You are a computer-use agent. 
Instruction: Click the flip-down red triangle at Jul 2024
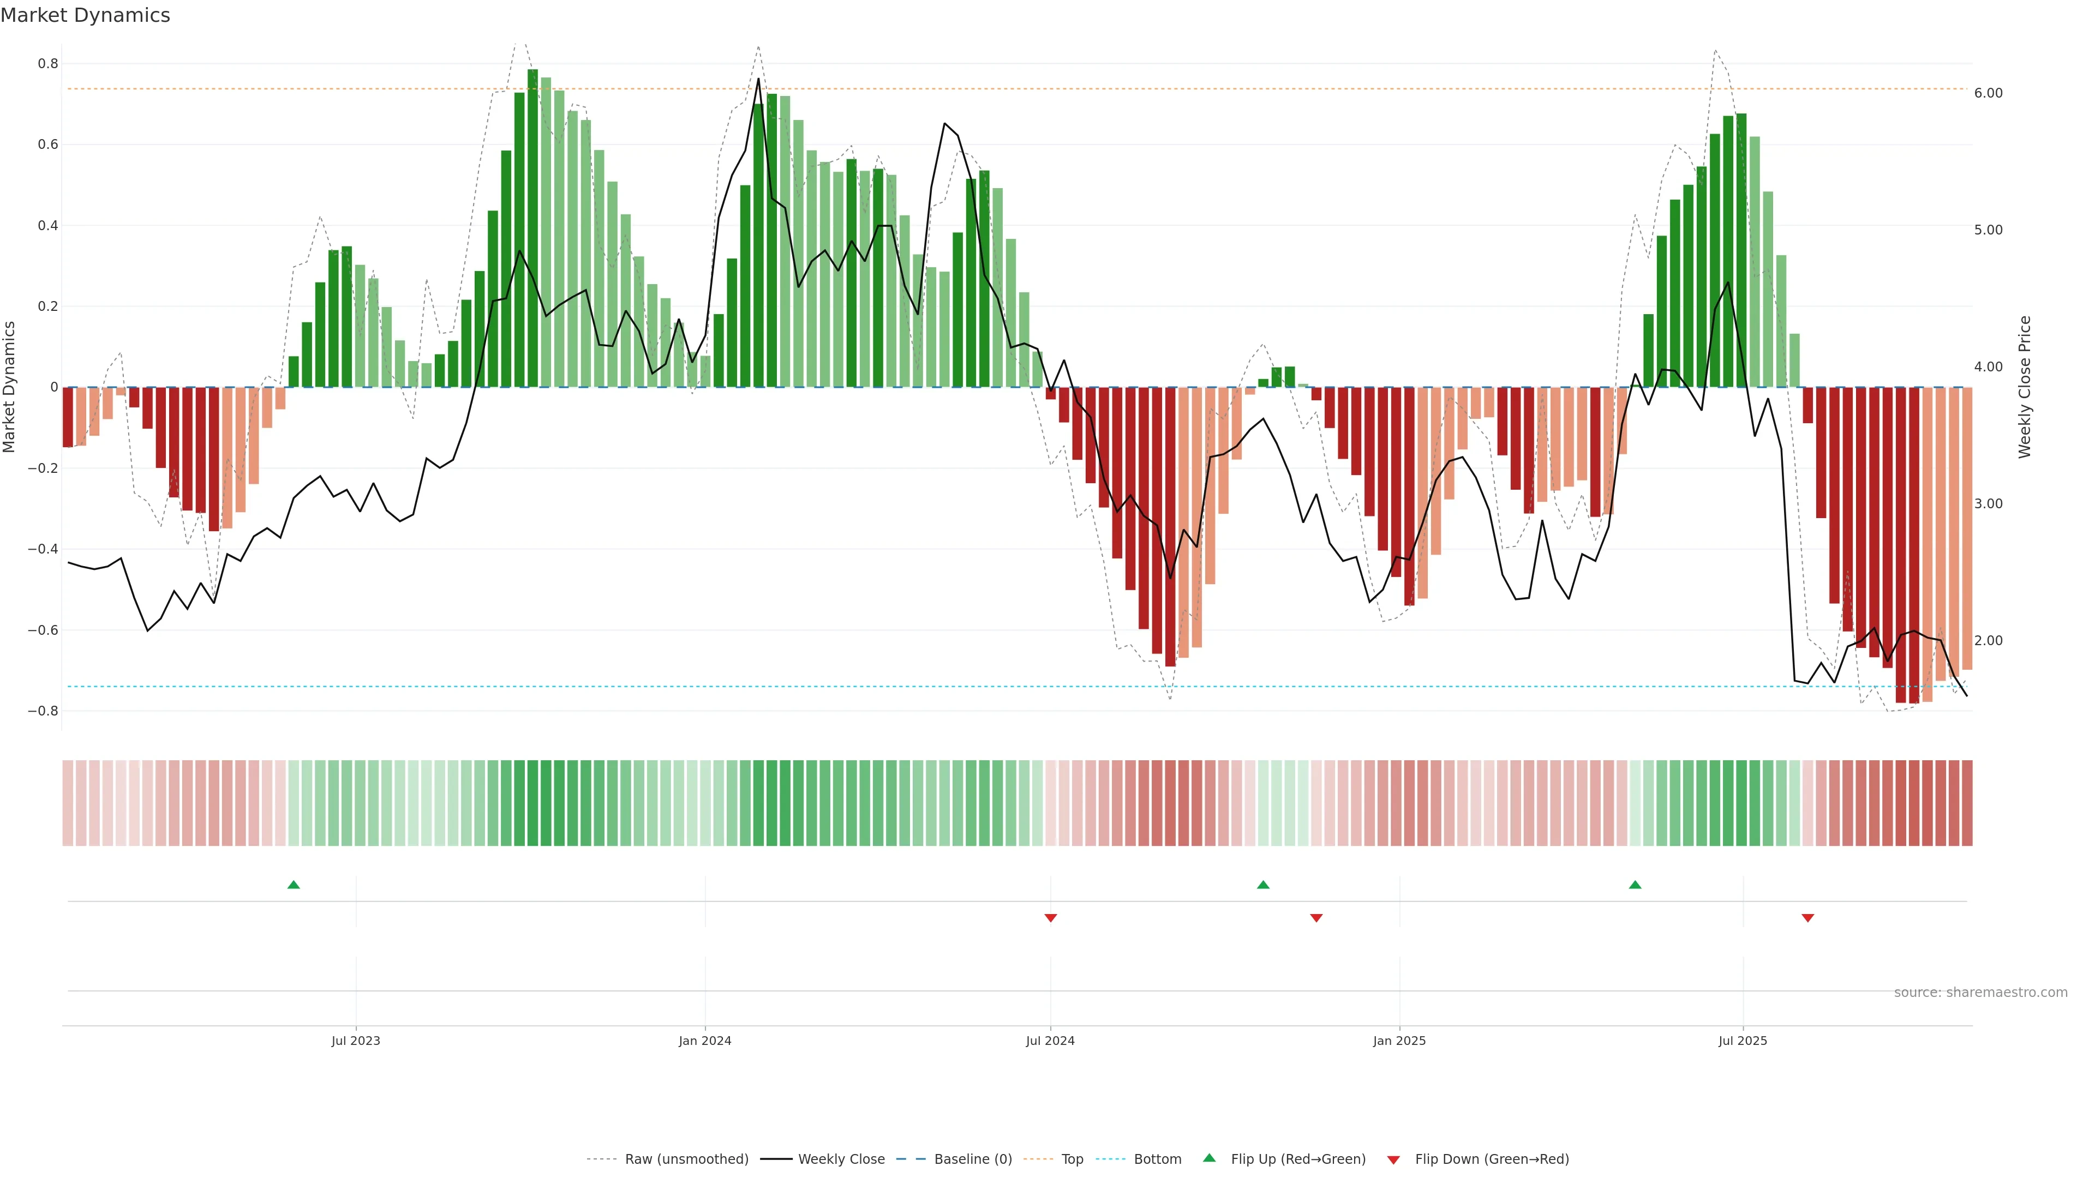[x=1050, y=918]
